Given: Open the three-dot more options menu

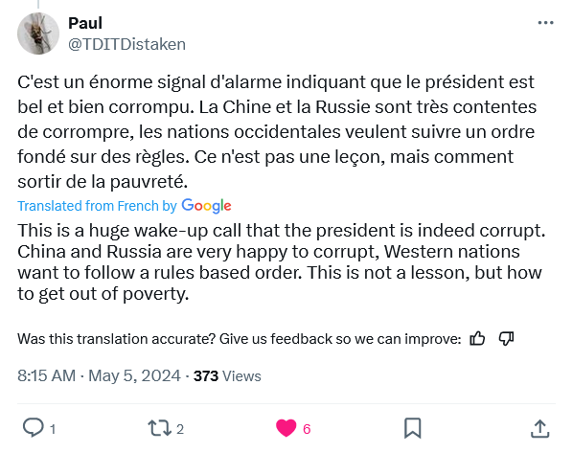Looking at the screenshot, I should tap(545, 23).
